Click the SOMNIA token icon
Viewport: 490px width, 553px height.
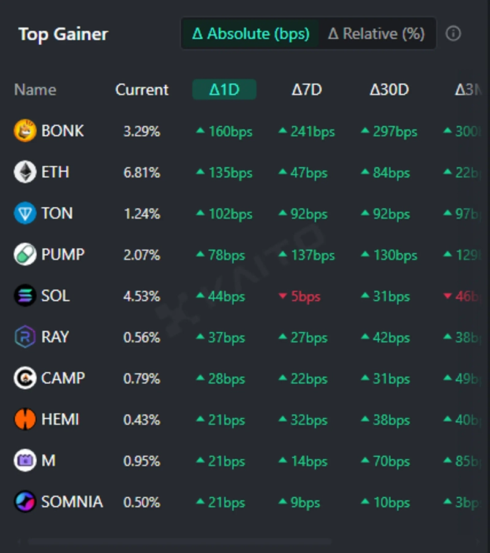(x=25, y=502)
